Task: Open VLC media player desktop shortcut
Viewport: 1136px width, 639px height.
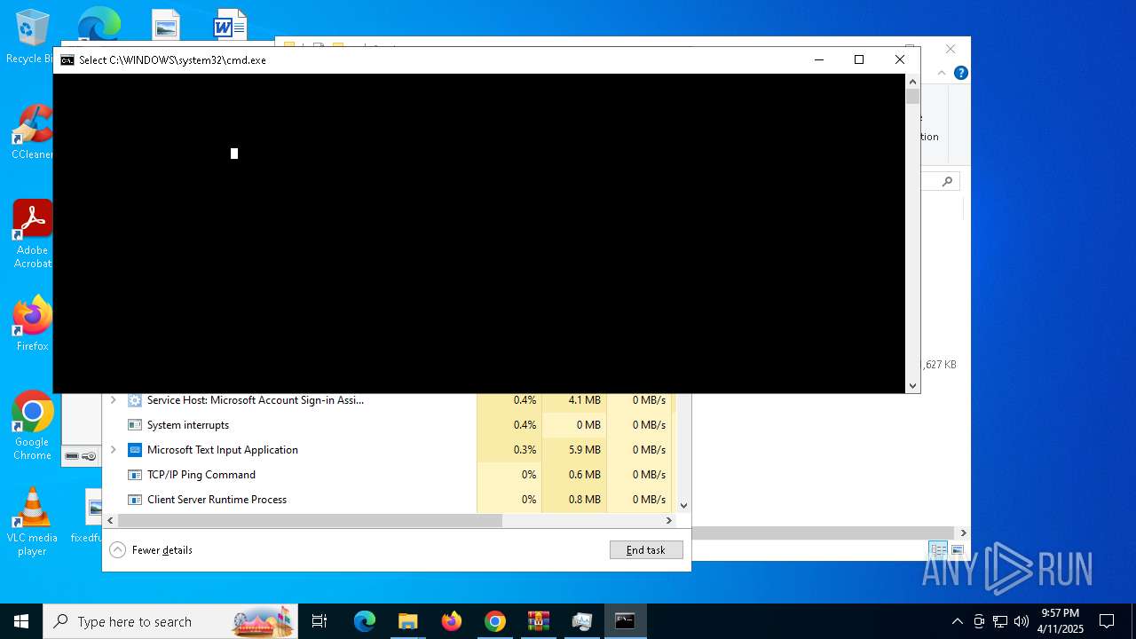Action: 32,522
